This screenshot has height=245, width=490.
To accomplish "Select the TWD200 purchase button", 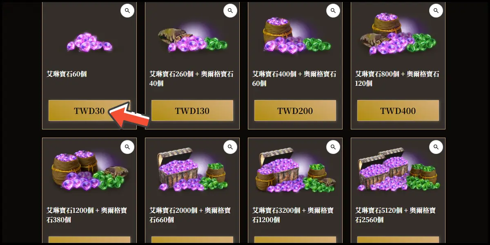I will point(295,111).
